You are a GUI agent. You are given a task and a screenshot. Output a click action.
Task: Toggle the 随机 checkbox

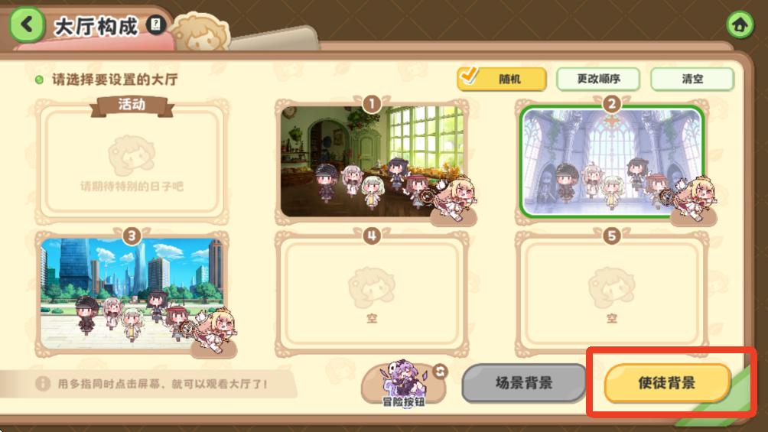(502, 78)
